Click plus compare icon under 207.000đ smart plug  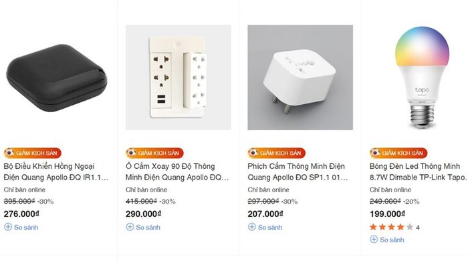pyautogui.click(x=252, y=227)
